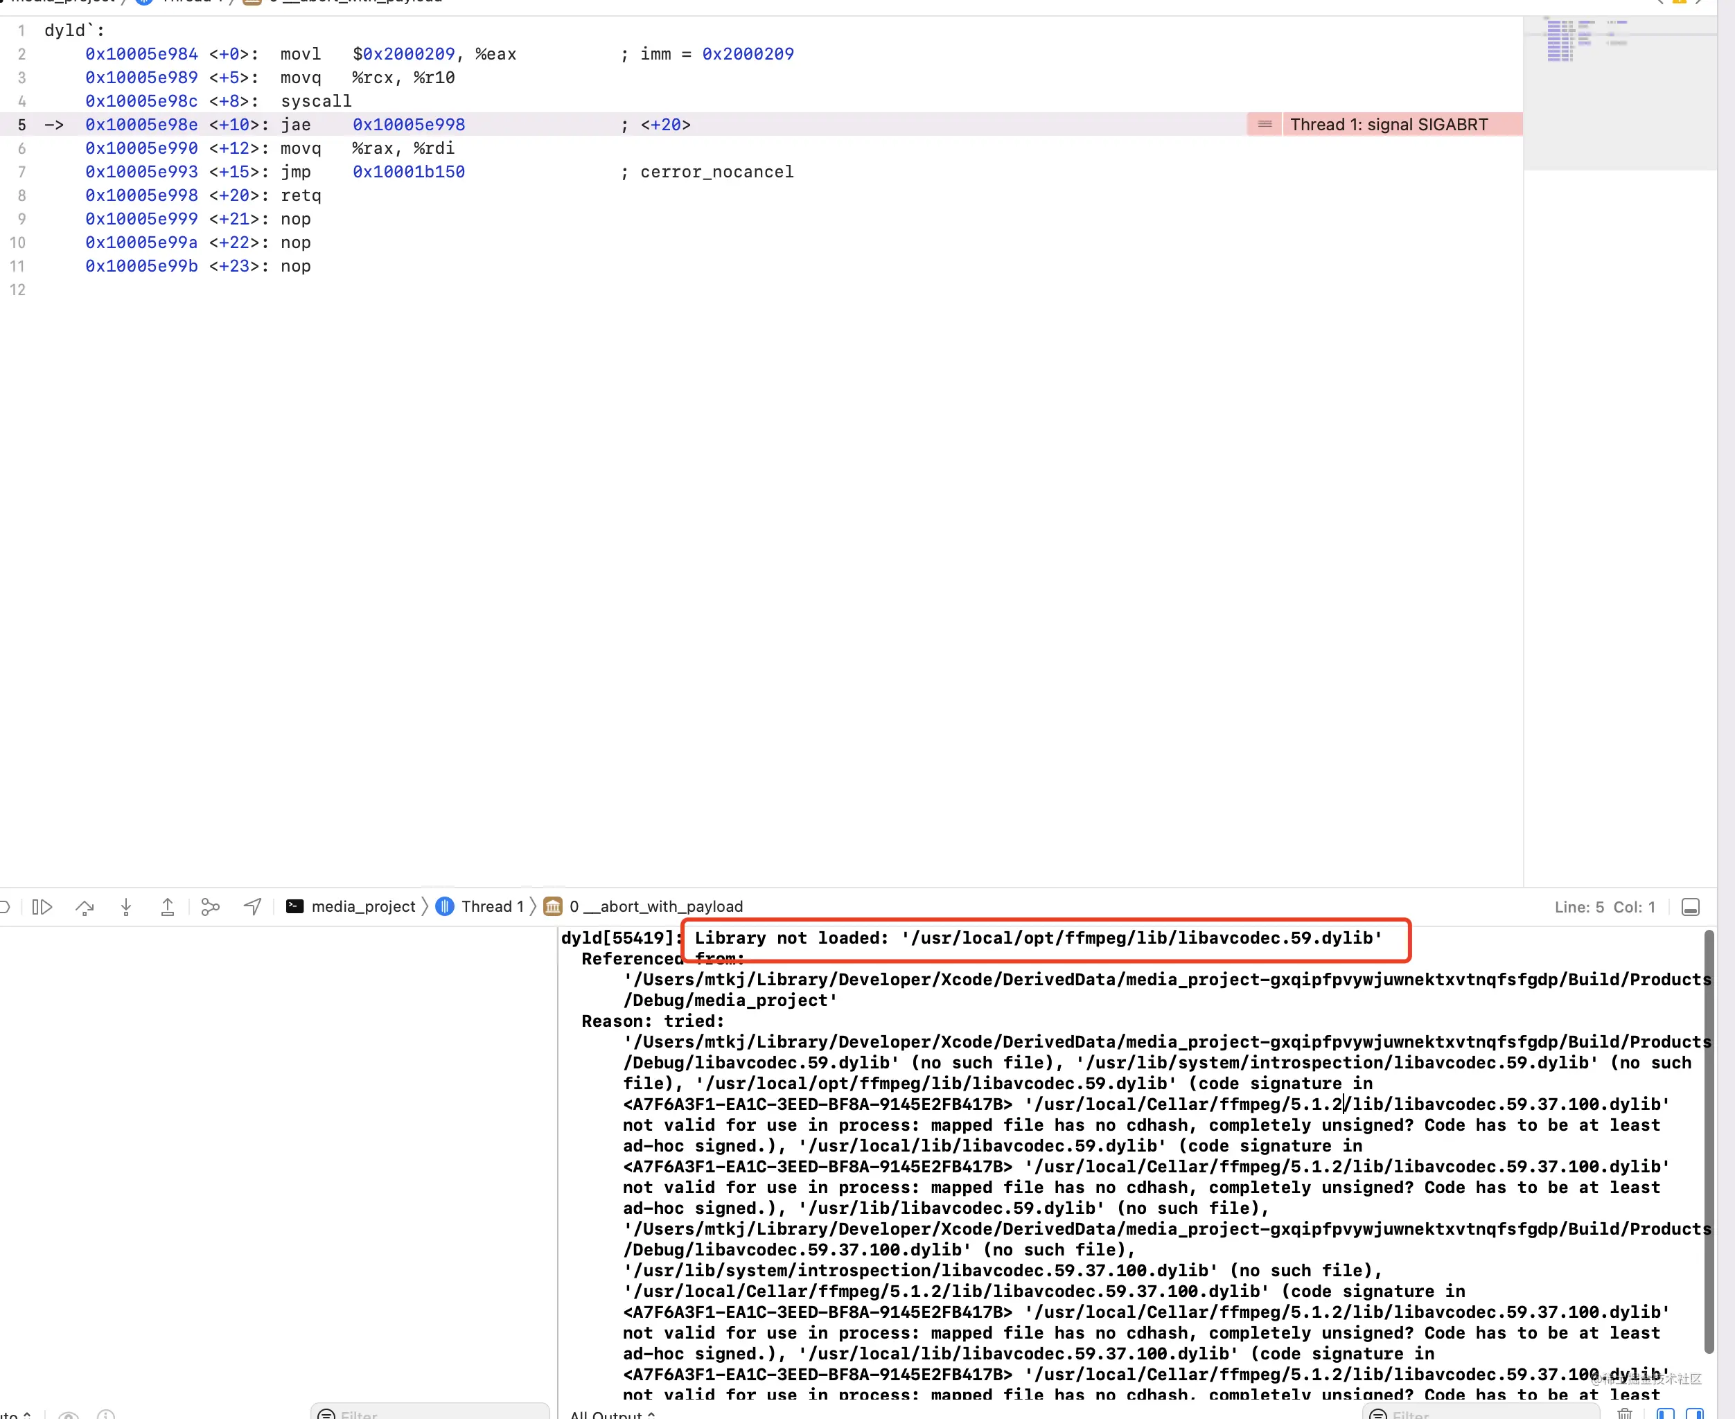Click line 5 in the gutter
Image resolution: width=1735 pixels, height=1419 pixels.
[x=22, y=124]
